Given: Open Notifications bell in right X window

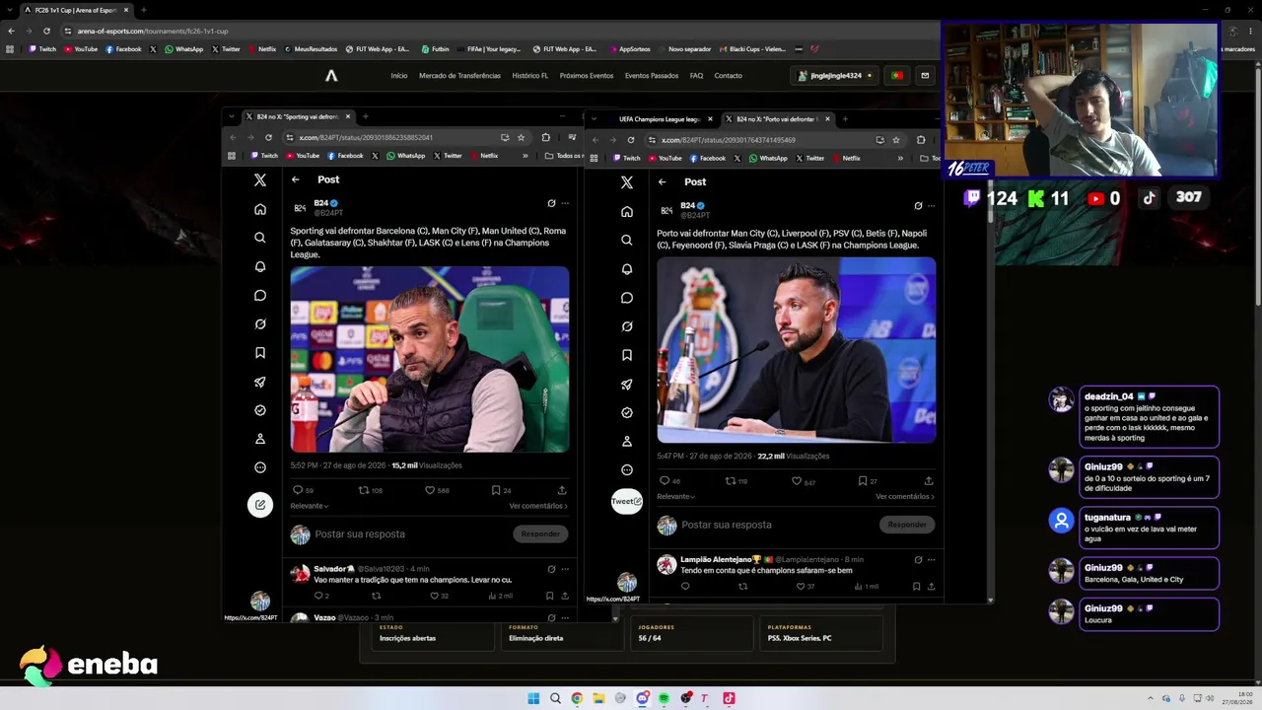Looking at the screenshot, I should 627,269.
